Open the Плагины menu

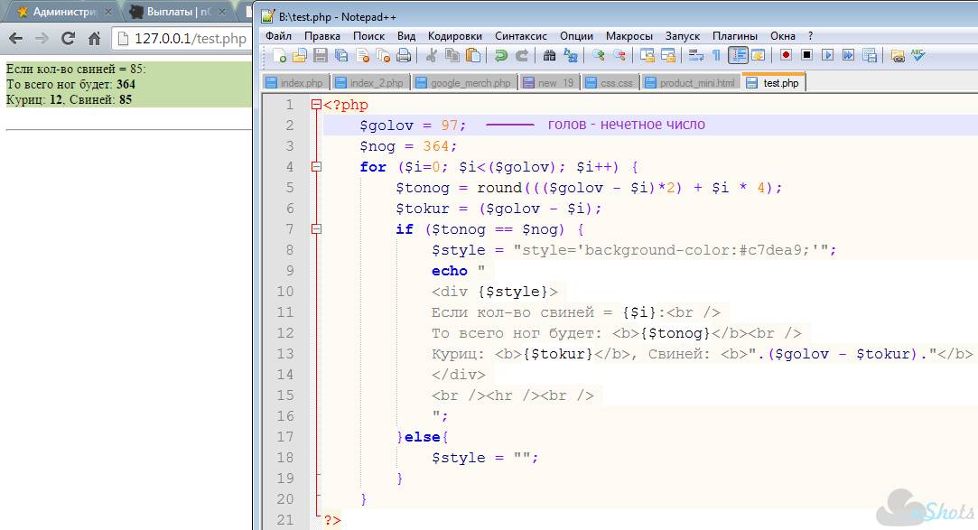pyautogui.click(x=735, y=36)
